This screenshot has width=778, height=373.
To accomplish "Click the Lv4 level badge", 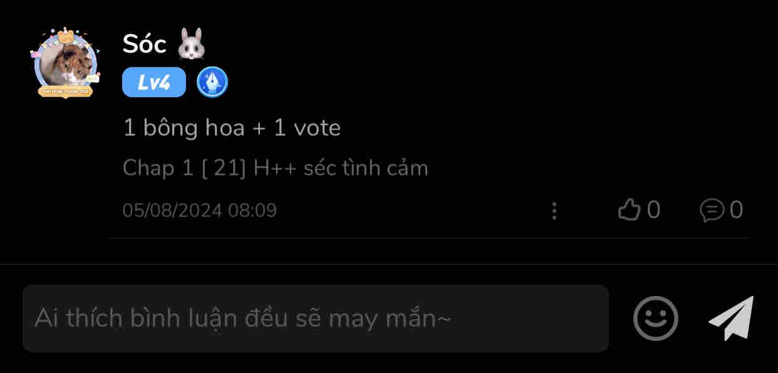I will click(x=154, y=82).
